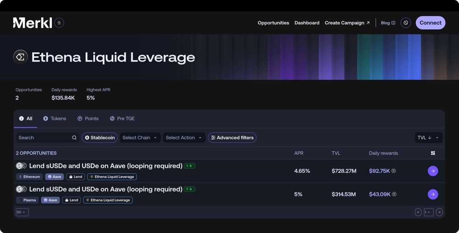Screen dimensions: 459x233
Task: Click Ethena Liquid Leverage tag in Ethereum row
Action: (x=112, y=177)
